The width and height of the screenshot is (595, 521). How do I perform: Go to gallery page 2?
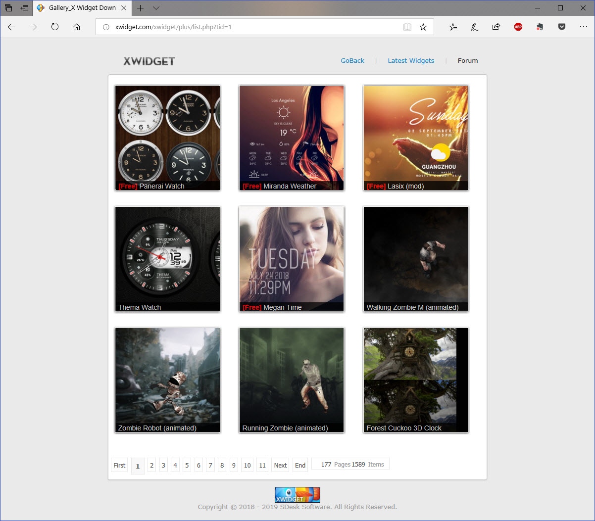pyautogui.click(x=152, y=465)
